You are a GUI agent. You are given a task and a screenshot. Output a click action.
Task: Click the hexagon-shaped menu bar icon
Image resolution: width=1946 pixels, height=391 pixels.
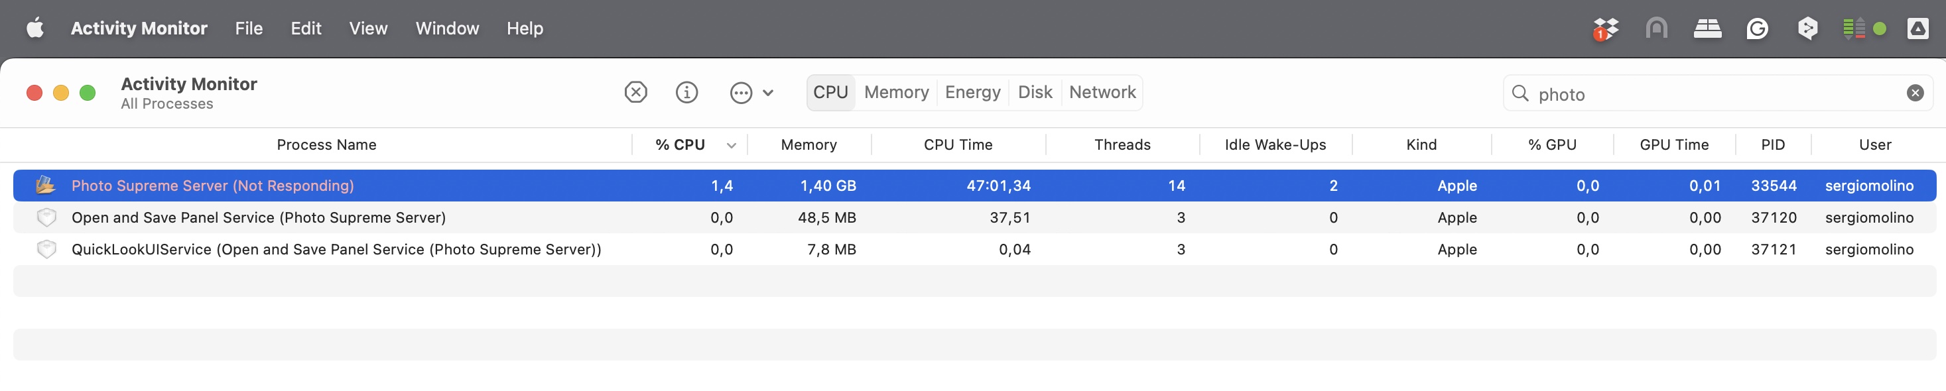(x=1808, y=28)
